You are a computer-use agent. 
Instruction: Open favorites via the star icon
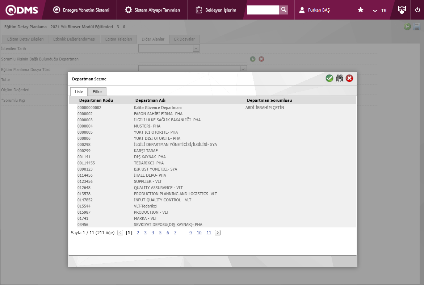pyautogui.click(x=361, y=10)
